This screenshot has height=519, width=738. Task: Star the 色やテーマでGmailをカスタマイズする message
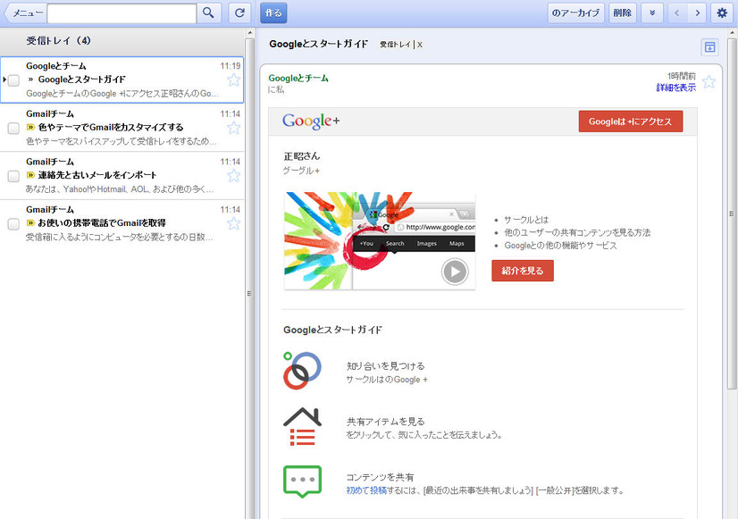233,128
